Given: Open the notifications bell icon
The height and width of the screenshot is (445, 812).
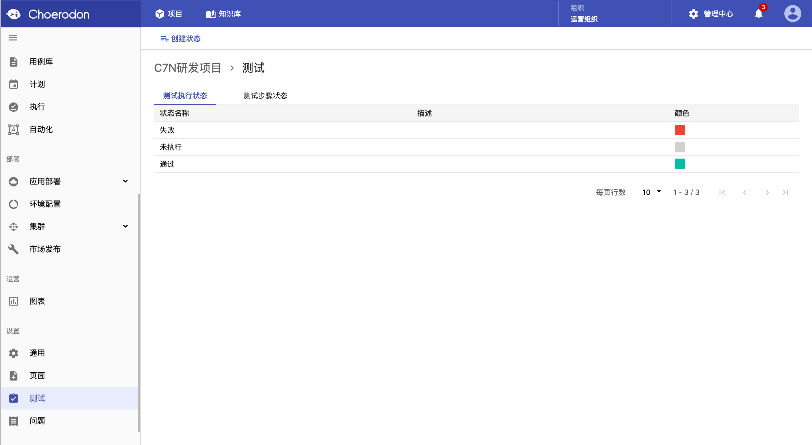Looking at the screenshot, I should coord(758,14).
